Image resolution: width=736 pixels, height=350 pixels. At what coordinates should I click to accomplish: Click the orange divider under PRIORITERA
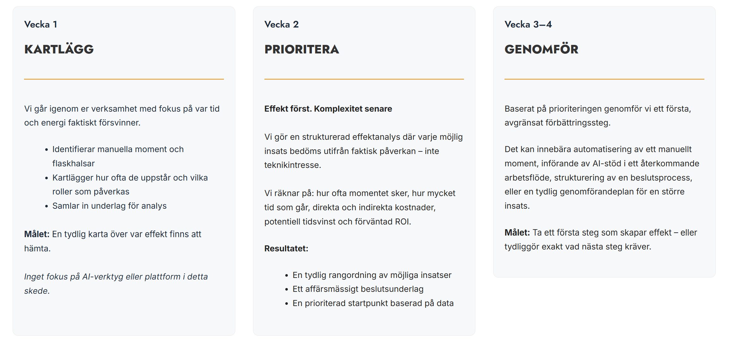tap(364, 79)
